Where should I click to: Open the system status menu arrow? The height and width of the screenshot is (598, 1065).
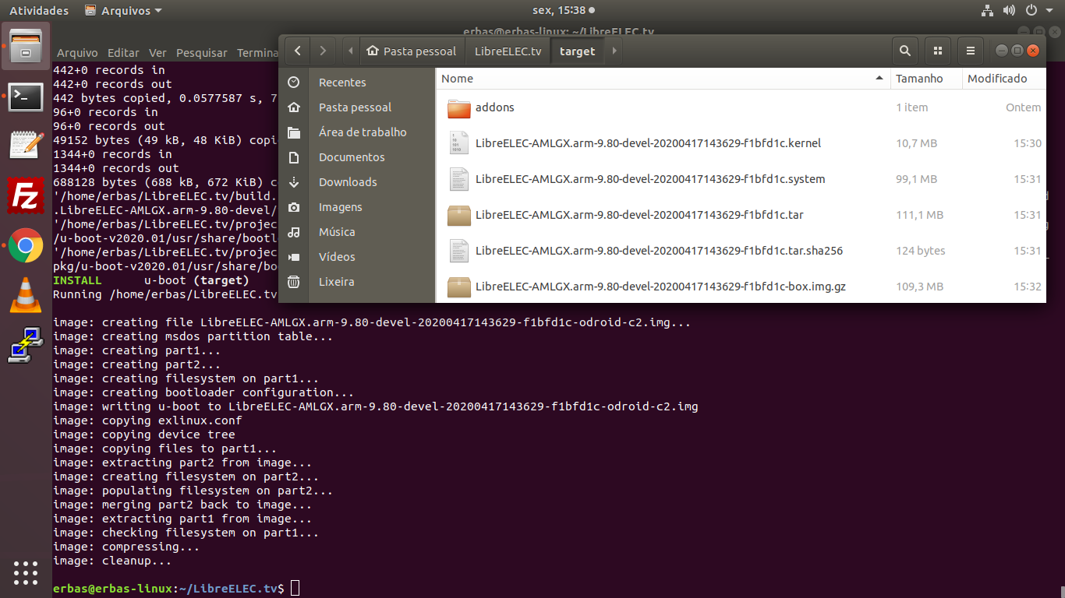(1051, 11)
